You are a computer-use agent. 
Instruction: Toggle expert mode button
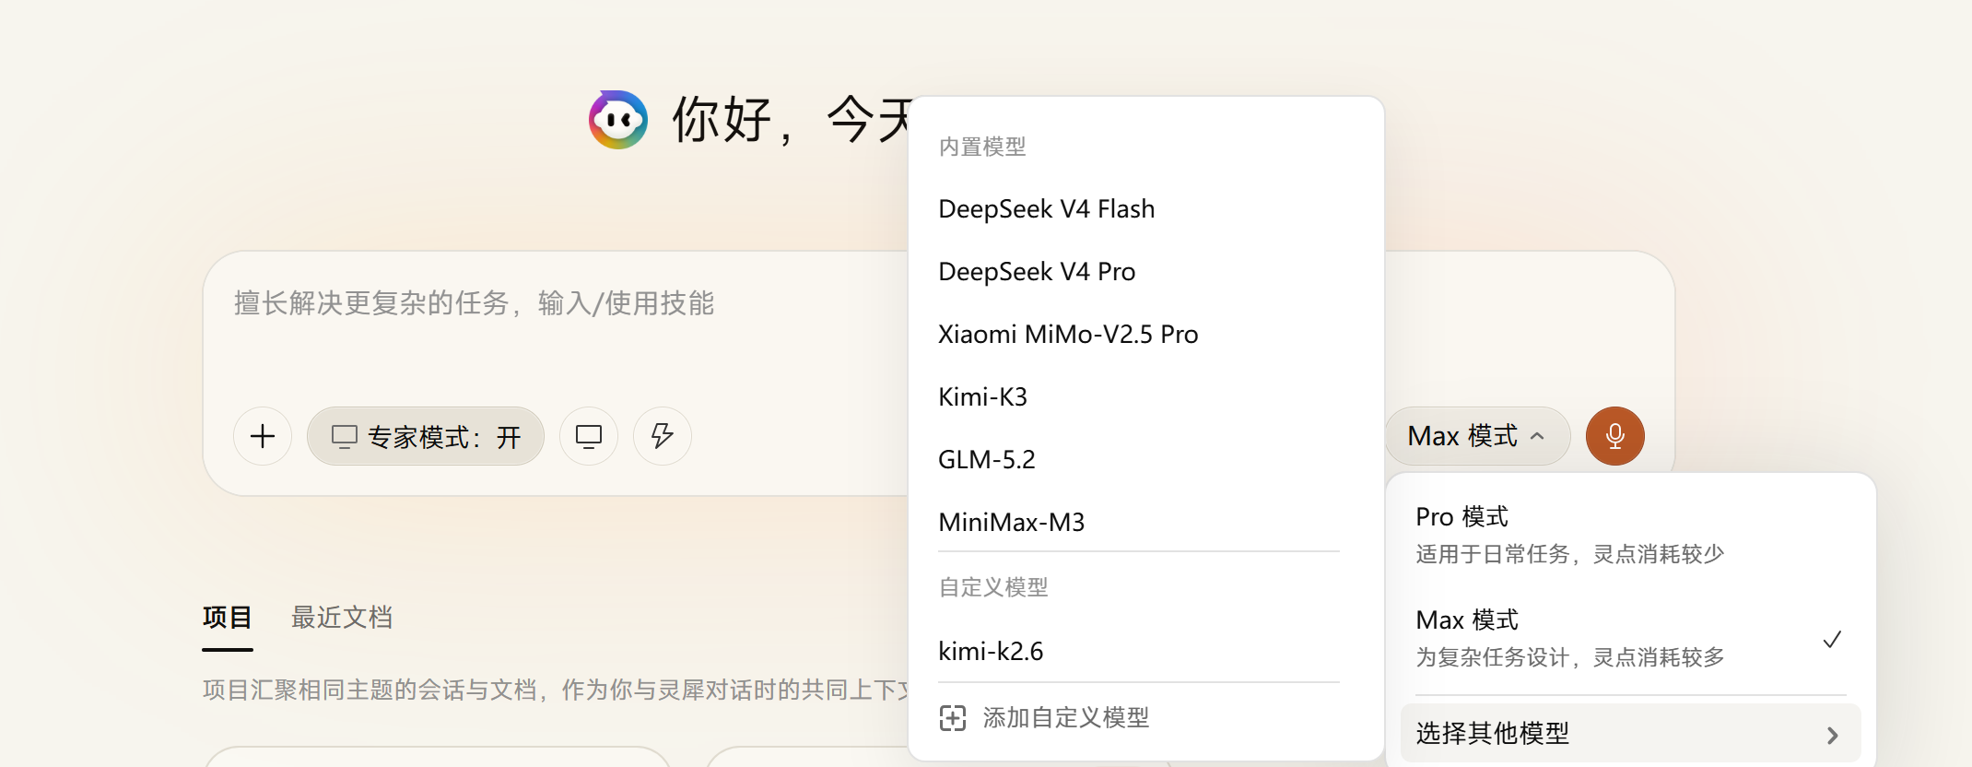(426, 436)
